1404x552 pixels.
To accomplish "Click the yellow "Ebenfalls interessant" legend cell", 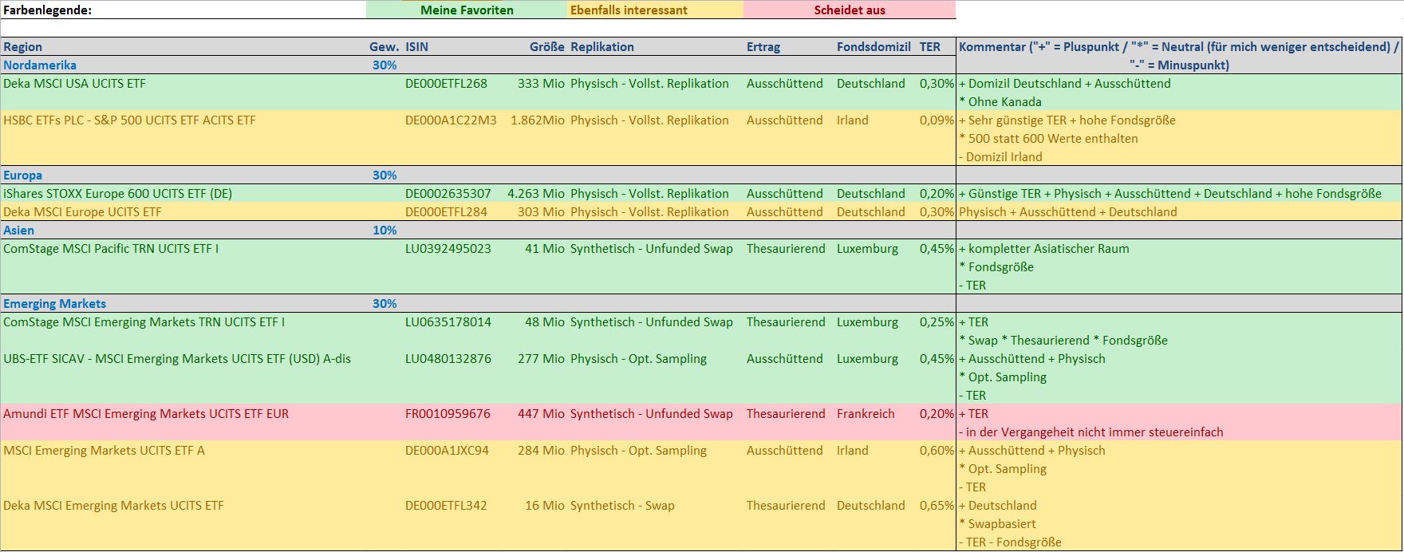I will 629,10.
